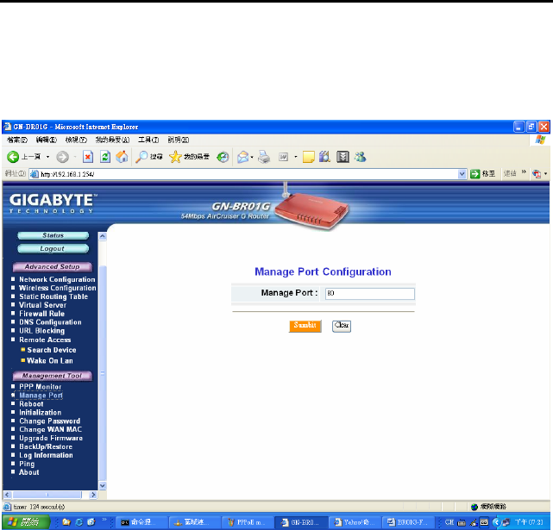The image size is (553, 530).
Task: Switch to Yahoo taskbar window
Action: (355, 522)
